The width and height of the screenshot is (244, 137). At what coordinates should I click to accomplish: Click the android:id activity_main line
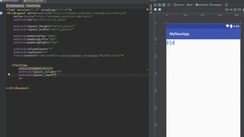[40, 20]
